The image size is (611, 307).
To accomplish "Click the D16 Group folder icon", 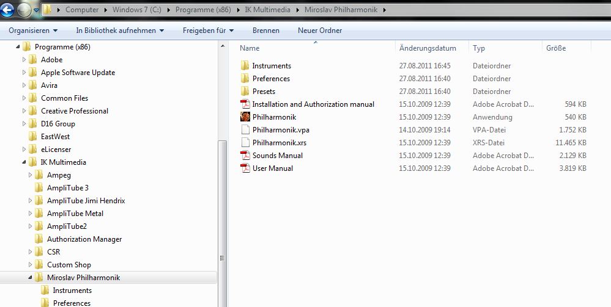I will [33, 124].
